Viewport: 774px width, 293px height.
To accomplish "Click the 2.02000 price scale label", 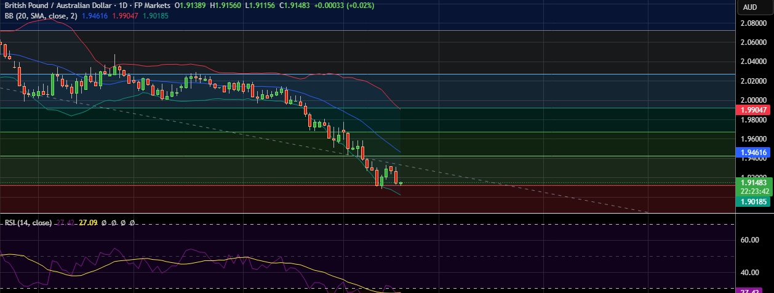I will click(x=753, y=81).
